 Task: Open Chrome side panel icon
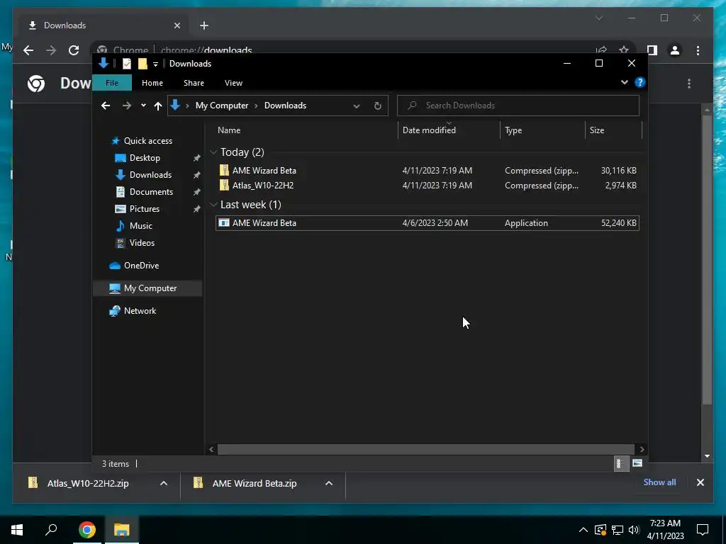click(x=652, y=50)
